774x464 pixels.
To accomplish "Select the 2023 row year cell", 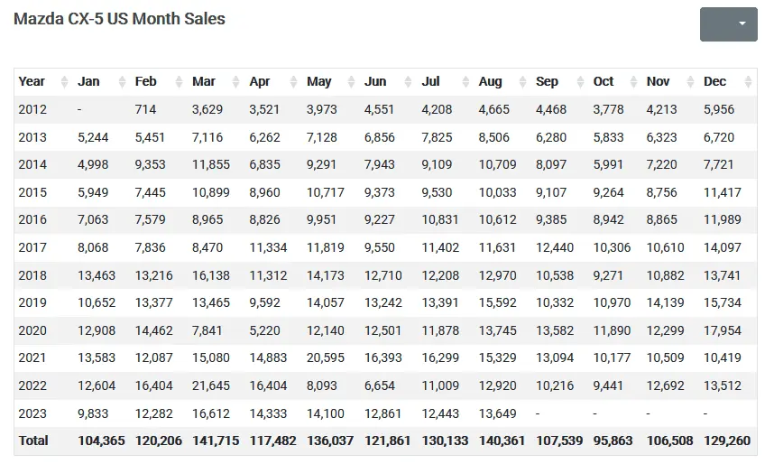I will click(32, 413).
